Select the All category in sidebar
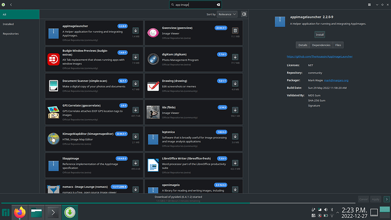The height and width of the screenshot is (220, 391). click(x=20, y=15)
